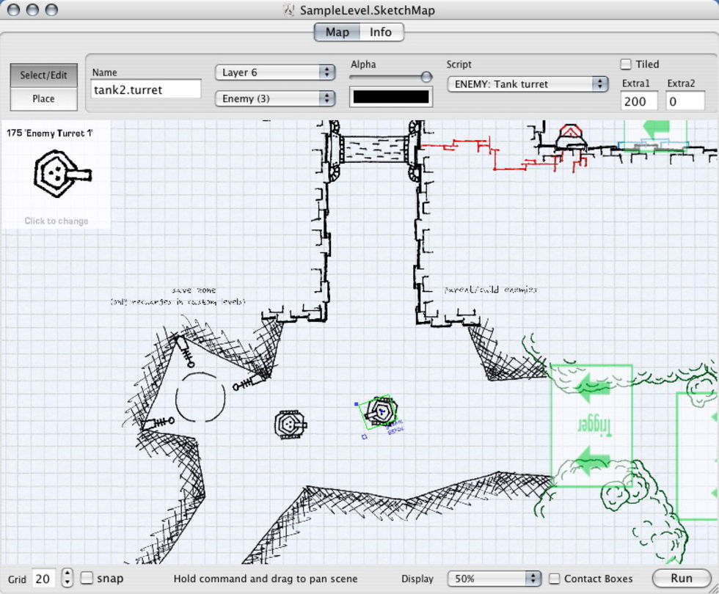Enable Contact Boxes display
Image resolution: width=719 pixels, height=594 pixels.
(555, 579)
